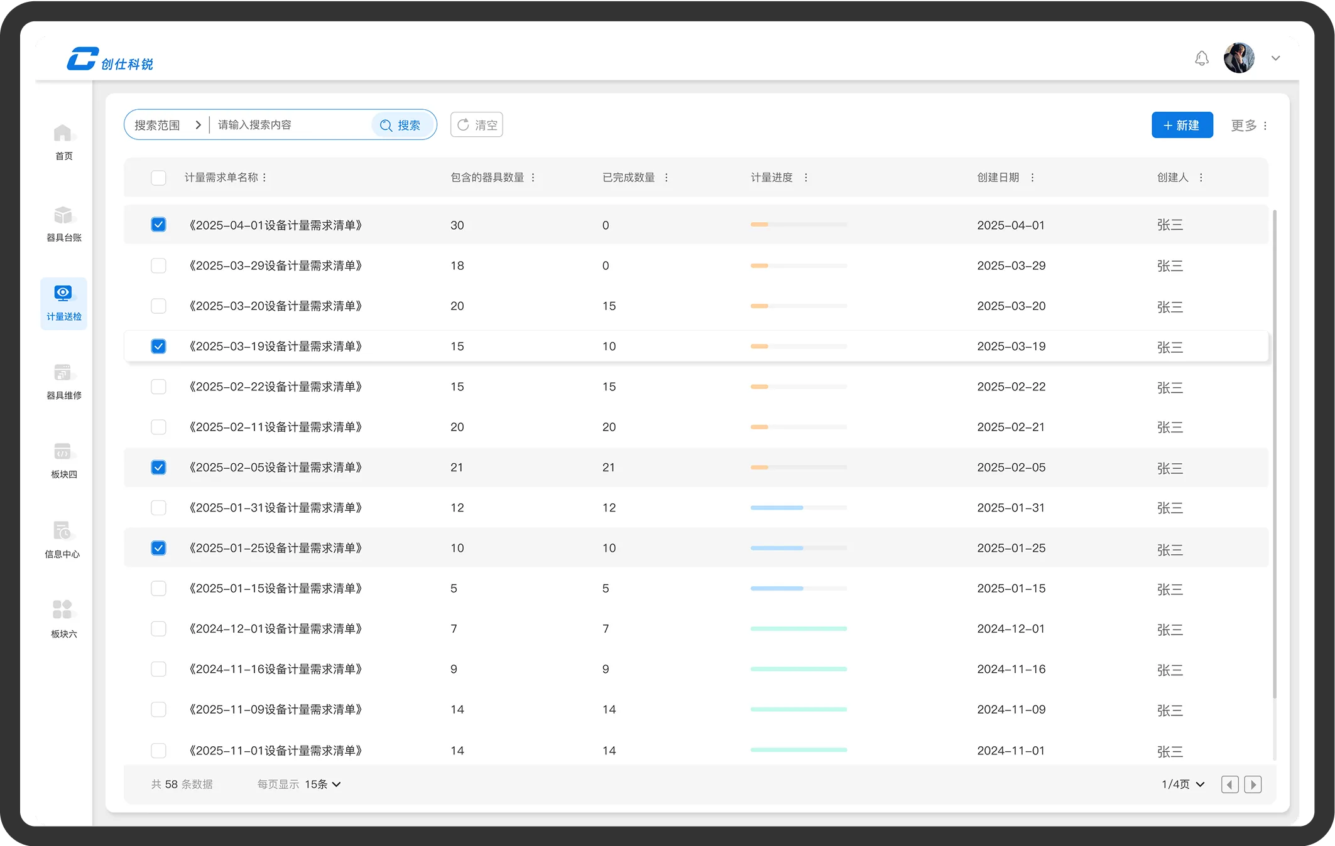Open the notification bell
Viewport: 1335px width, 846px height.
click(1201, 58)
